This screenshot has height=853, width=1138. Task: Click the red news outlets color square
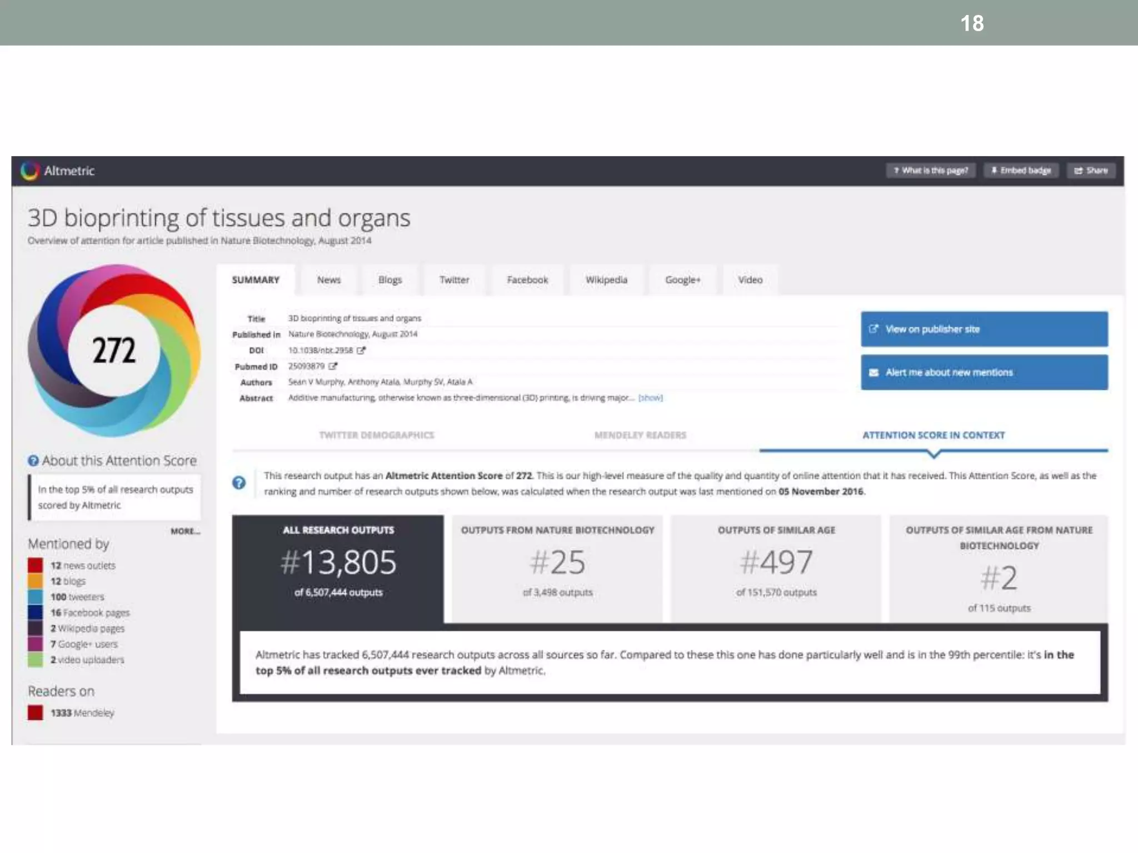[x=36, y=565]
